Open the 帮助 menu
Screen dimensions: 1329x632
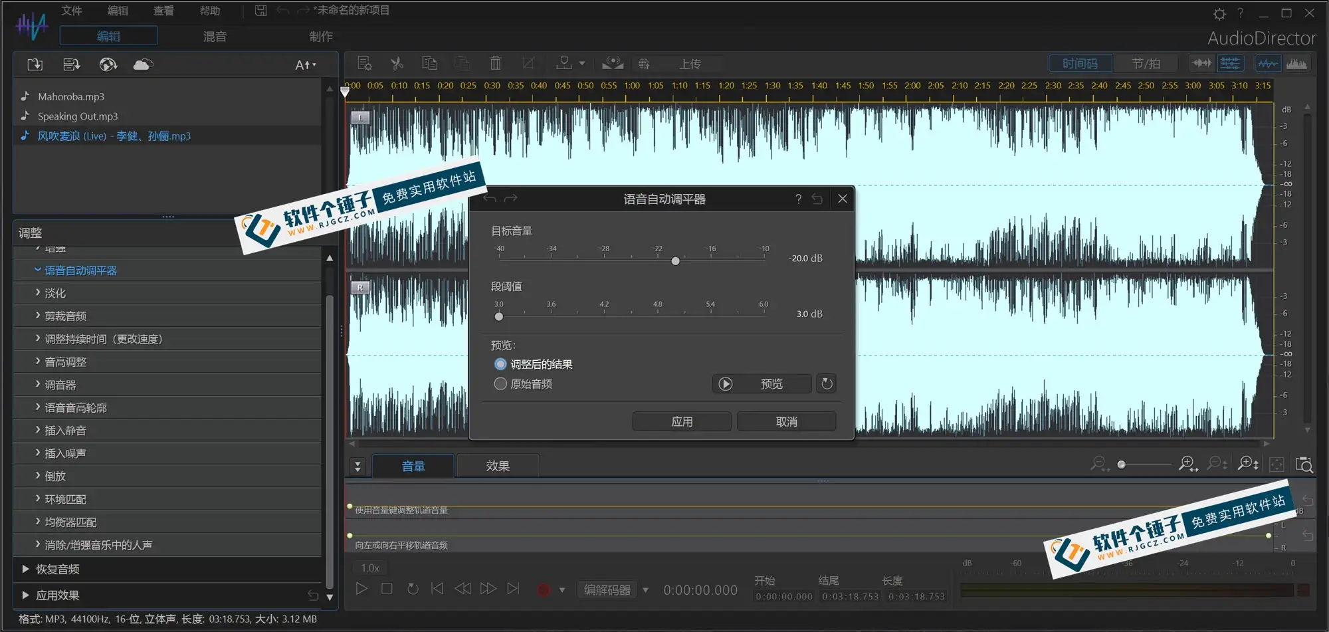tap(209, 10)
